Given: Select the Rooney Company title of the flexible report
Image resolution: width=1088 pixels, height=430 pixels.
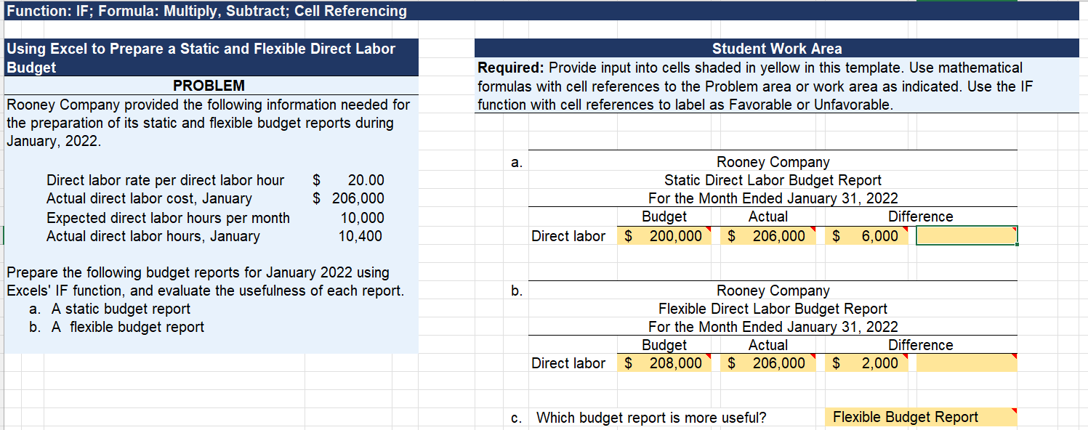Looking at the screenshot, I should 773,290.
